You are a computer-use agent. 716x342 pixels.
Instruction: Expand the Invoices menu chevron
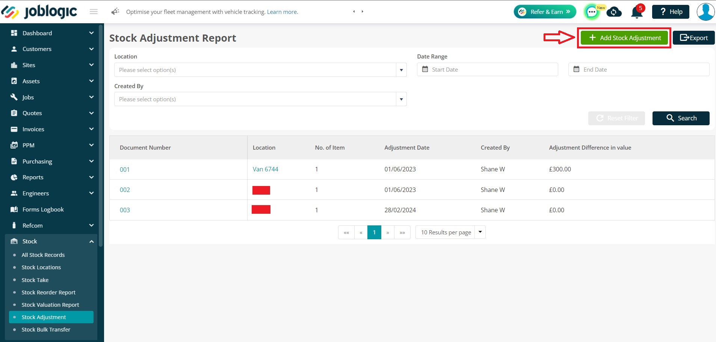[91, 129]
